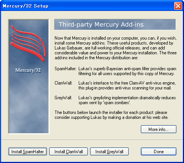Start the GreyWall add-in installation
The height and width of the screenshot is (163, 184).
point(109,152)
